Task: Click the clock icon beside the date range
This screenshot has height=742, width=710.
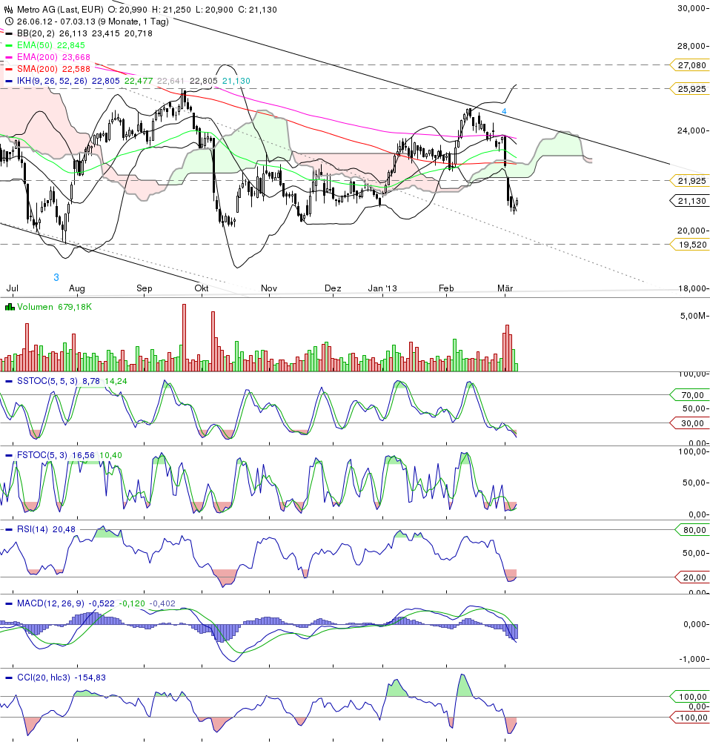Action: coord(9,21)
